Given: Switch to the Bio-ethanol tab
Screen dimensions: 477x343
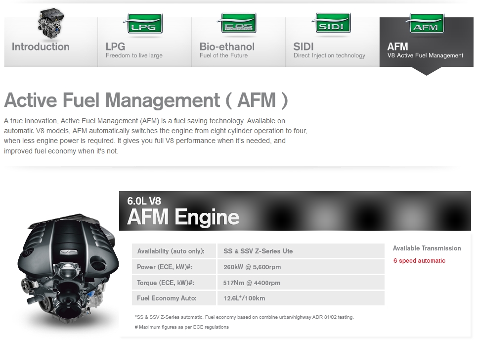Looking at the screenshot, I should click(239, 42).
